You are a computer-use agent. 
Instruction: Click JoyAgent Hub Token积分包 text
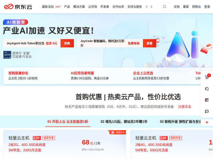(25, 43)
